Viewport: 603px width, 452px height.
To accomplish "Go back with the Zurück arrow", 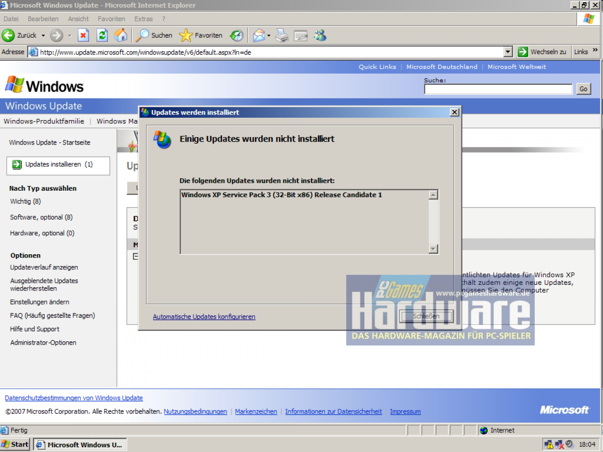I will [x=19, y=35].
